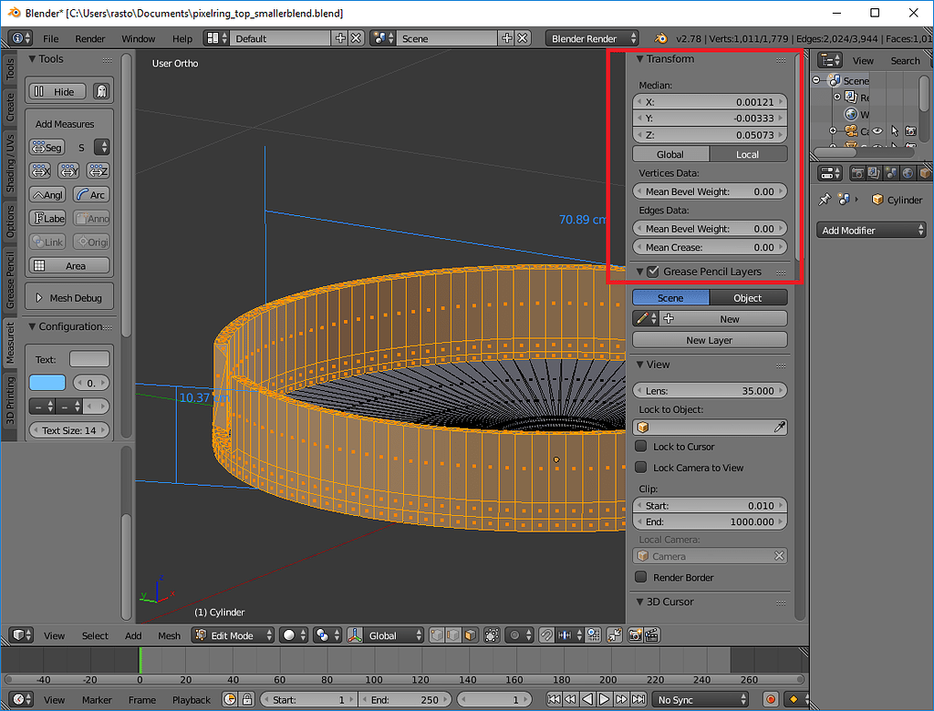Uncheck Grease Pencil Layers checkbox
934x711 pixels.
653,272
